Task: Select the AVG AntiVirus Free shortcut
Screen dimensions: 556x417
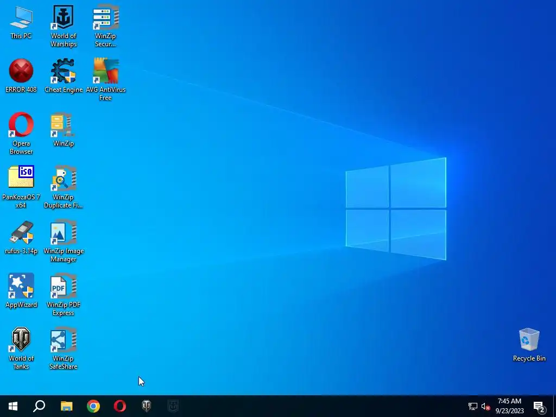Action: [x=105, y=79]
